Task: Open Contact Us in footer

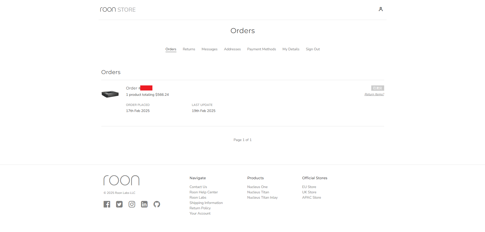Action: 198,187
